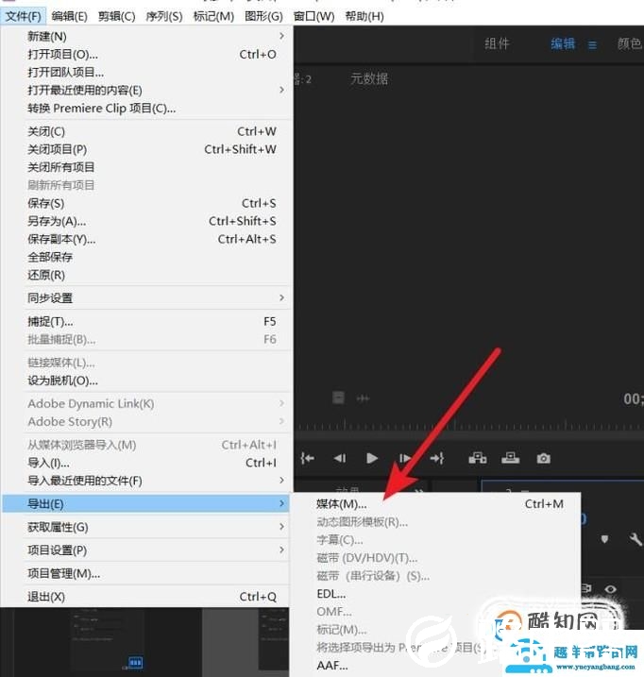Click the Go to Out point button
Image resolution: width=644 pixels, height=677 pixels.
click(x=436, y=458)
